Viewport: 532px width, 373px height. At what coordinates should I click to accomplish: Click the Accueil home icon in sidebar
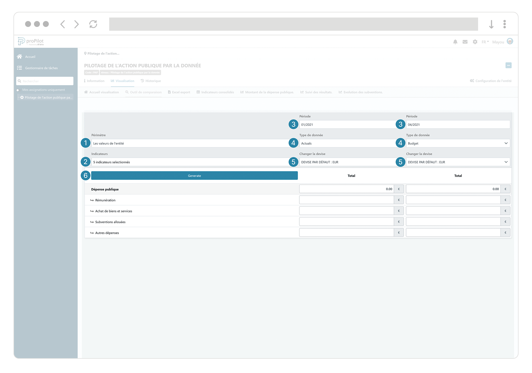click(x=19, y=57)
